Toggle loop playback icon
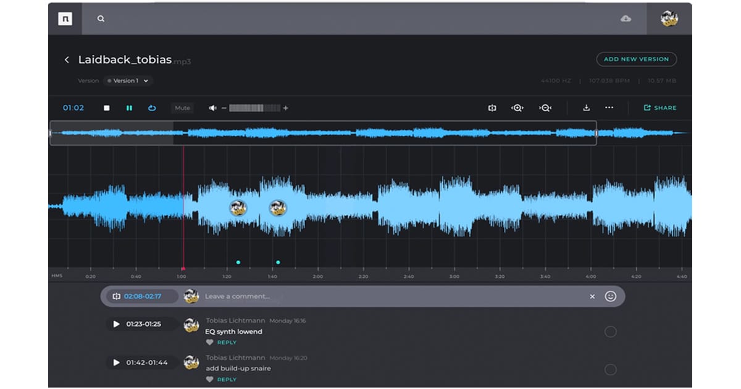Image resolution: width=741 pixels, height=389 pixels. 152,108
